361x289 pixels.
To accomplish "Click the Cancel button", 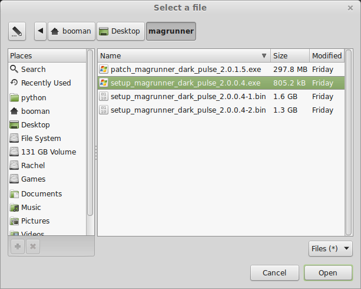I will 274,273.
